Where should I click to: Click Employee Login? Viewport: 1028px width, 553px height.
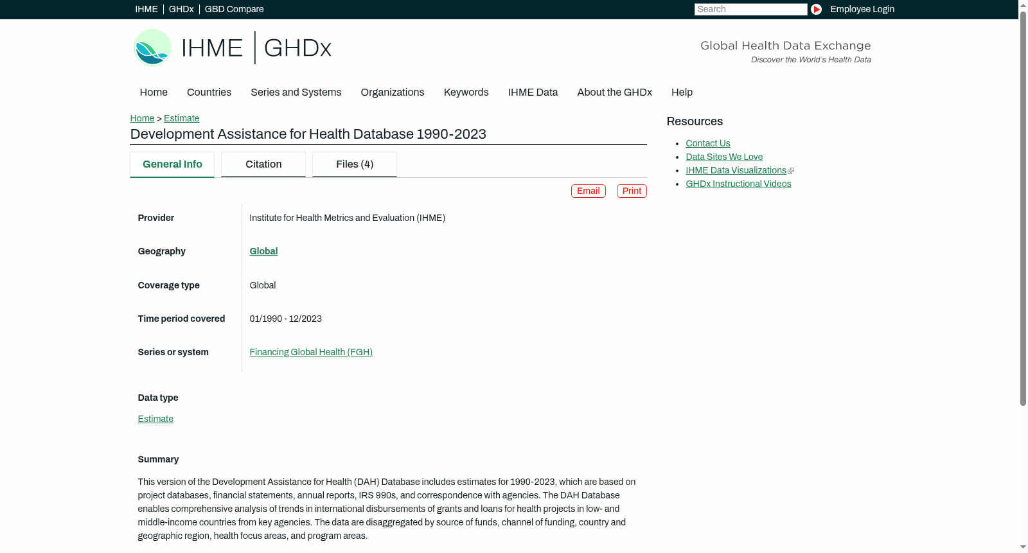tap(862, 9)
